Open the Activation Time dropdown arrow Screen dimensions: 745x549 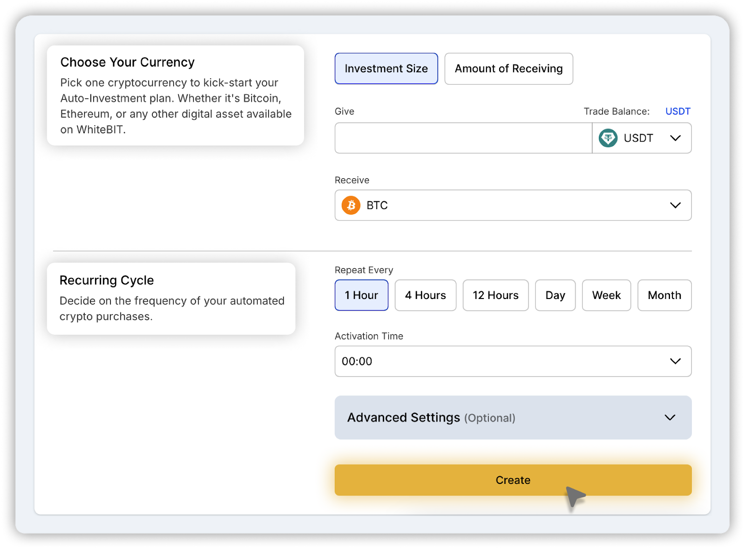click(x=675, y=361)
